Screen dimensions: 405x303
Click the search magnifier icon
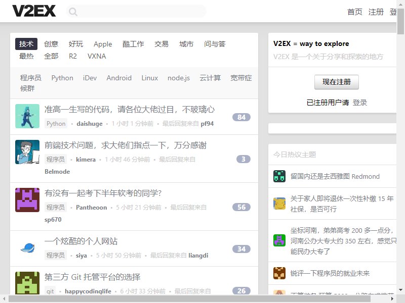tap(73, 12)
